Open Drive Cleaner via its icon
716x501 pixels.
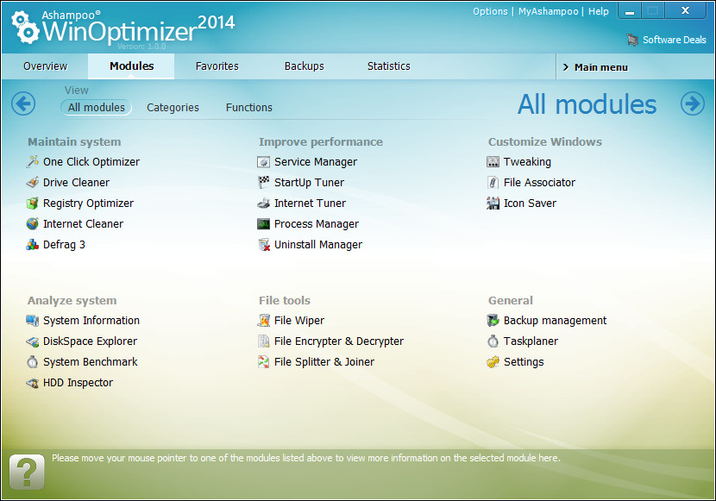pyautogui.click(x=34, y=183)
